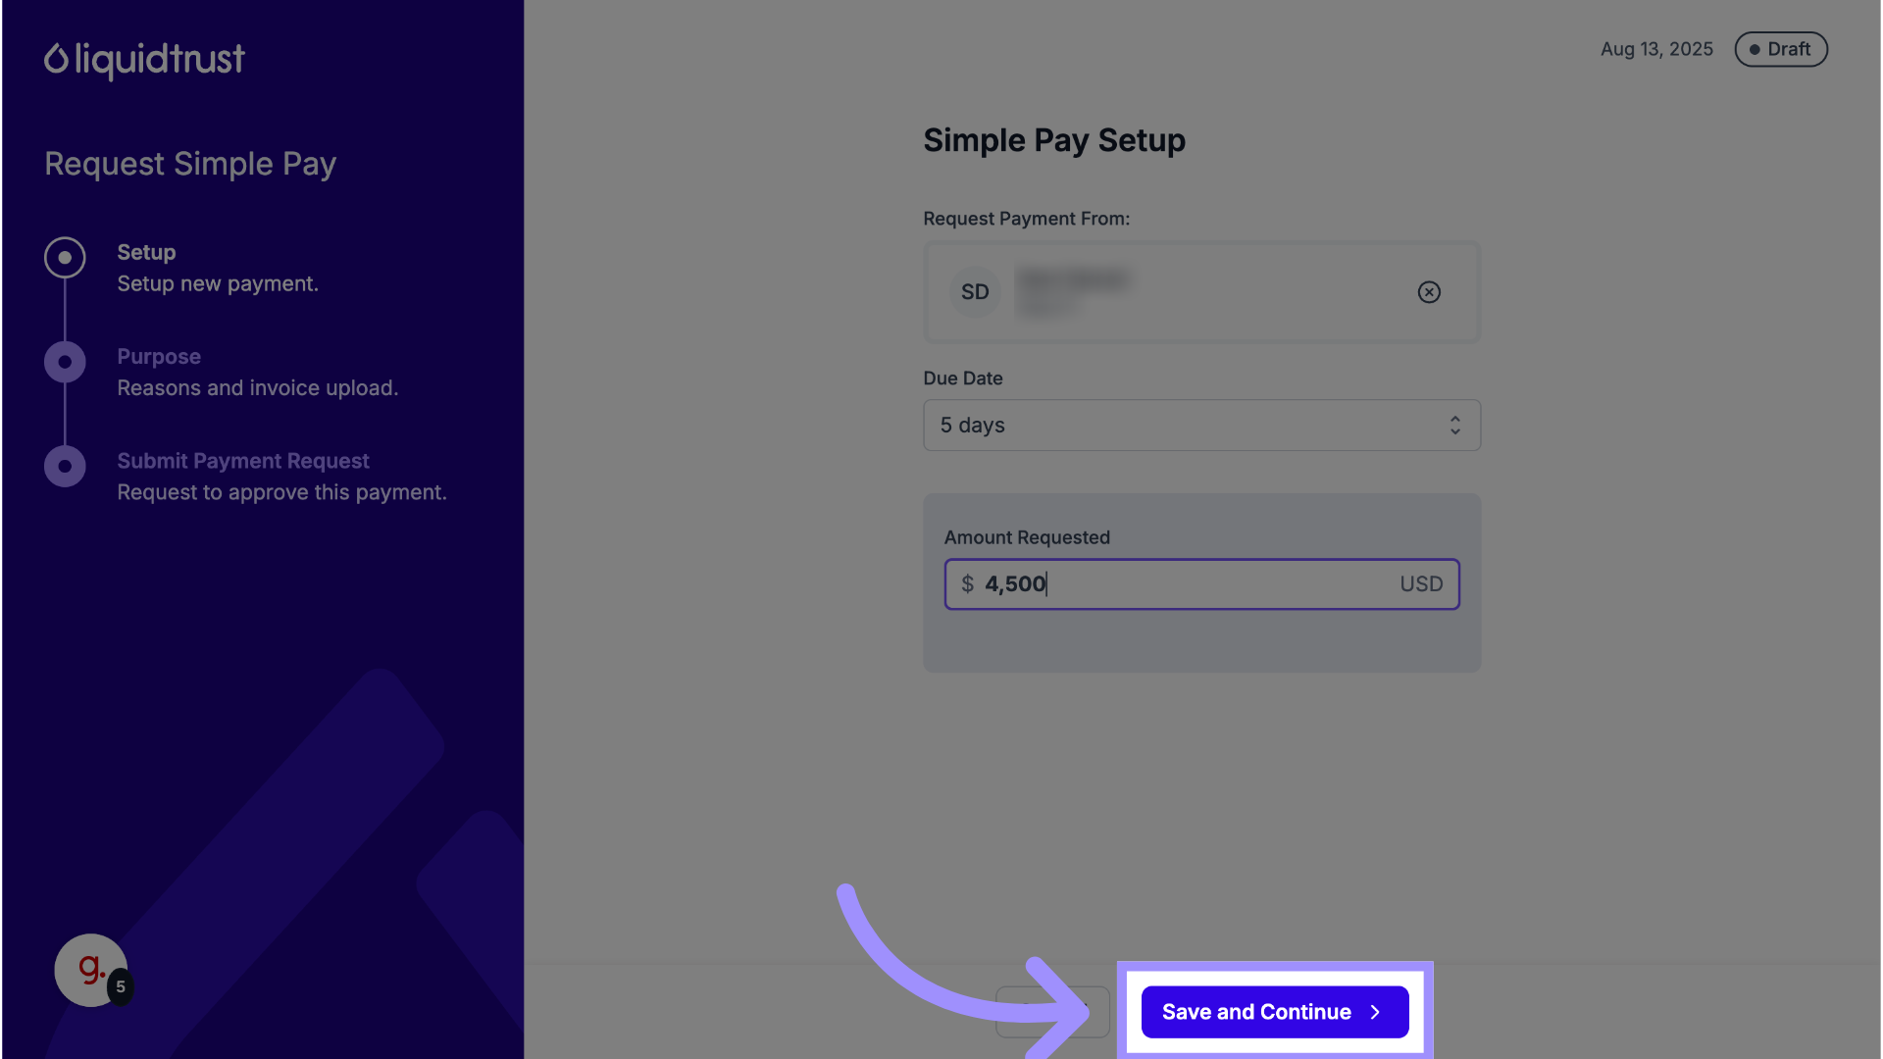Go to Submit Payment Request step label
This screenshot has height=1059, width=1883.
[243, 461]
